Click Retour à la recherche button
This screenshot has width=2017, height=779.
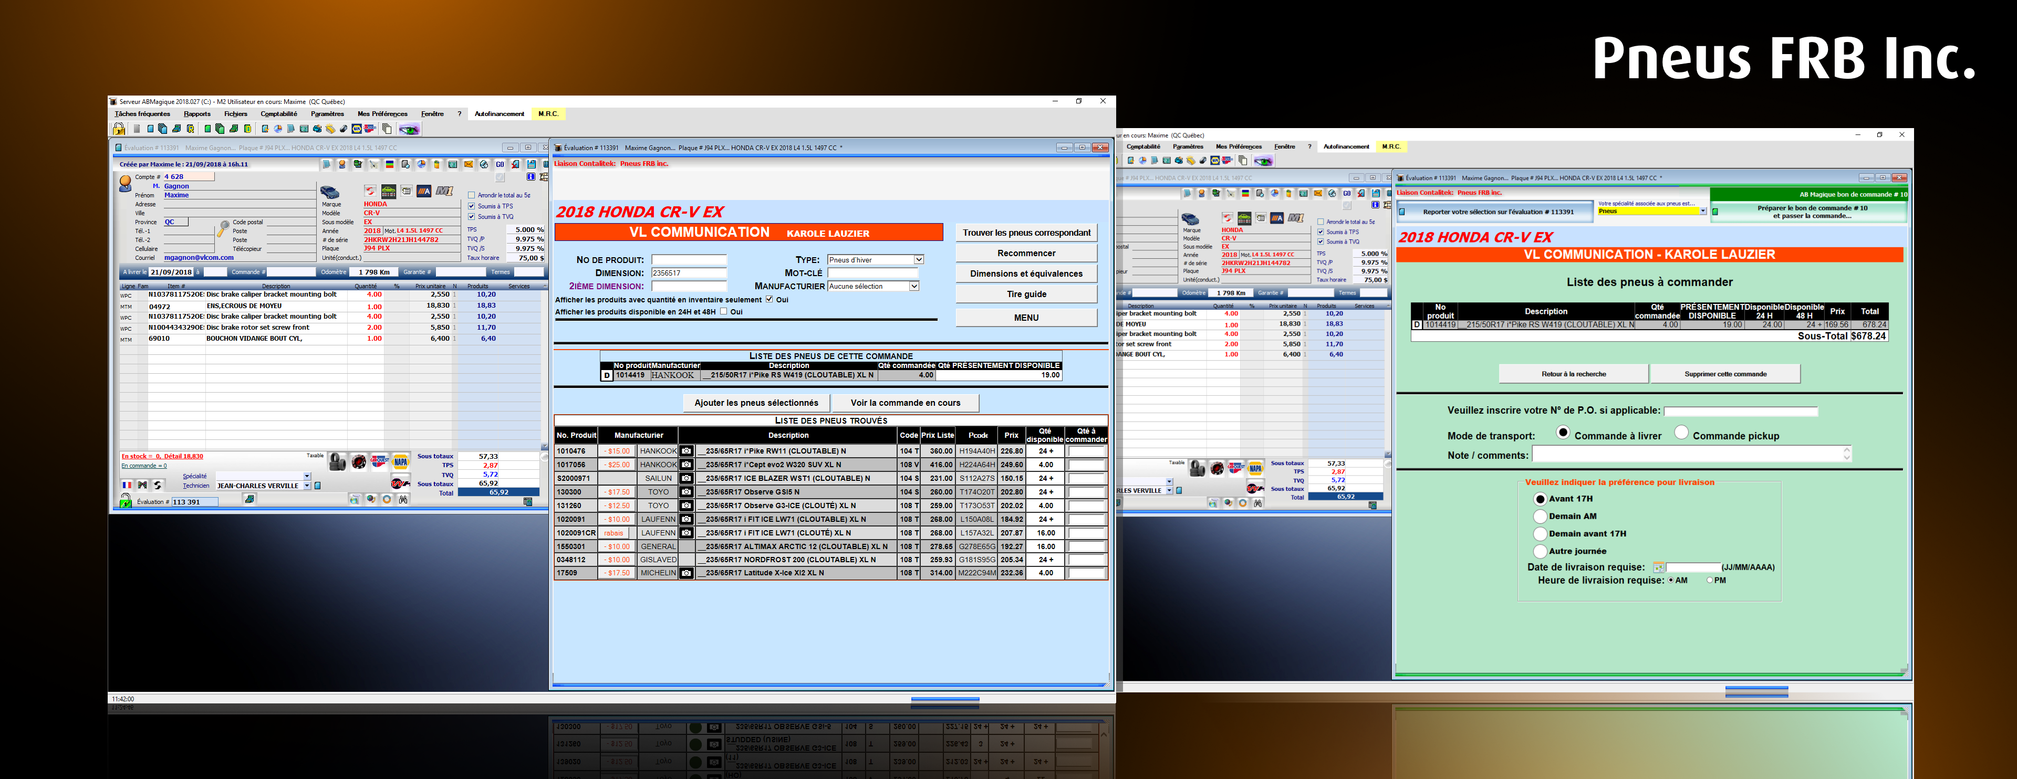pyautogui.click(x=1573, y=374)
